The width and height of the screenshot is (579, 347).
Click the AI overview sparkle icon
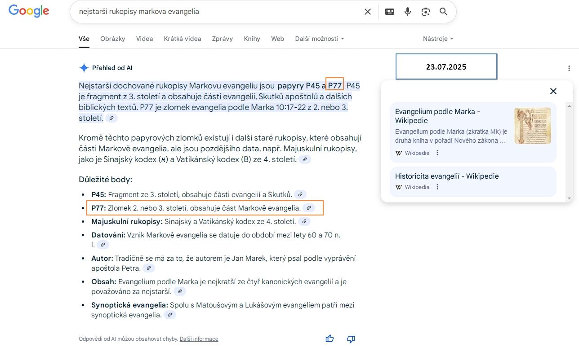(x=84, y=67)
